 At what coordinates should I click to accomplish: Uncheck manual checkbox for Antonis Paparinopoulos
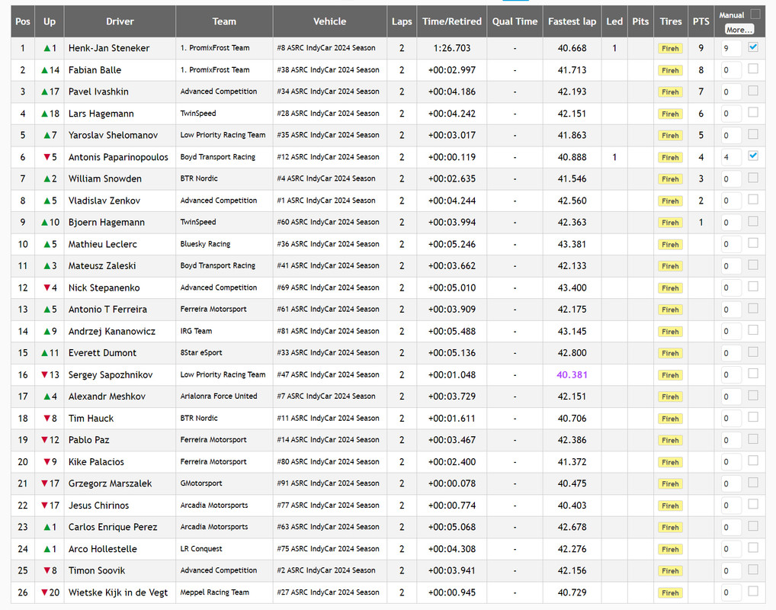[x=753, y=156]
